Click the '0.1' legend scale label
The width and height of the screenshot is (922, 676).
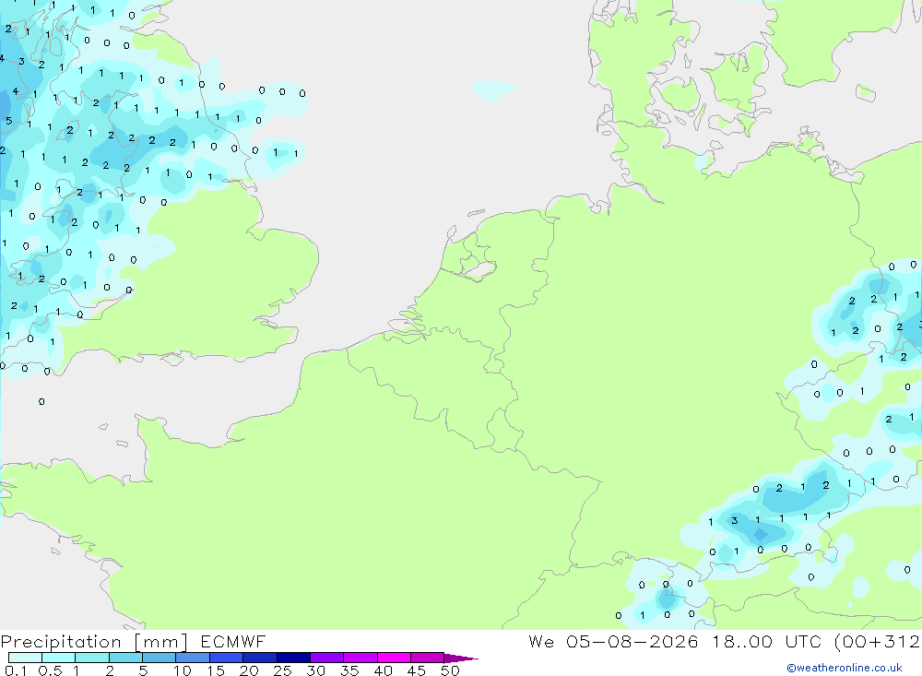[x=16, y=670]
